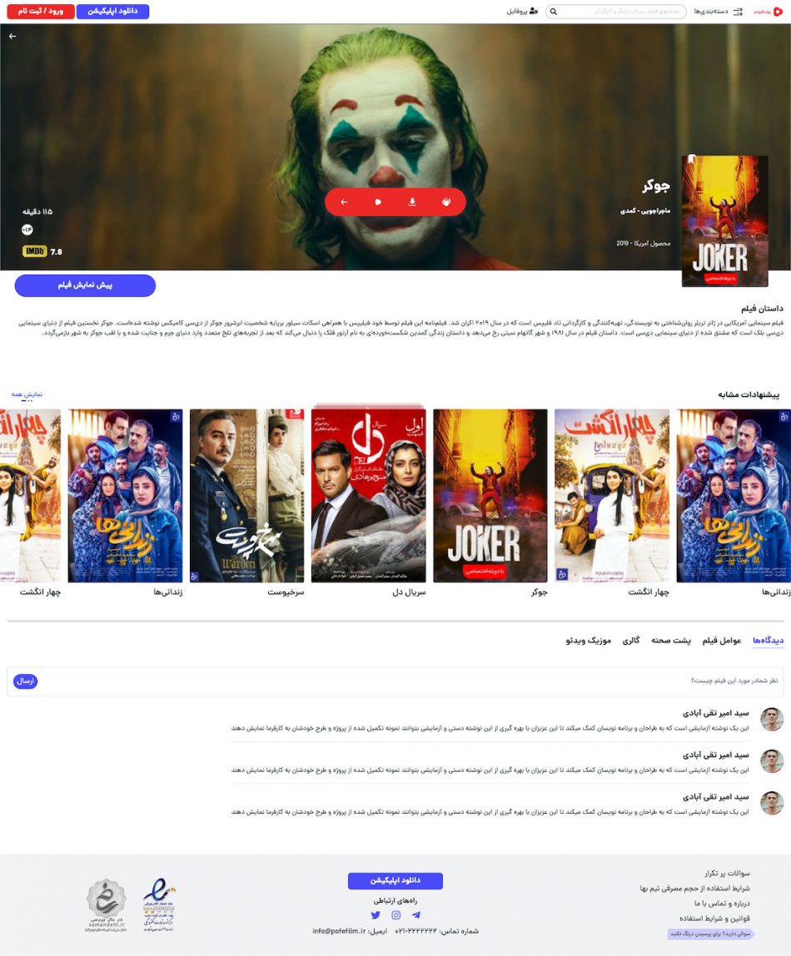Click the download icon in the red bar
This screenshot has width=791, height=956.
coord(412,202)
